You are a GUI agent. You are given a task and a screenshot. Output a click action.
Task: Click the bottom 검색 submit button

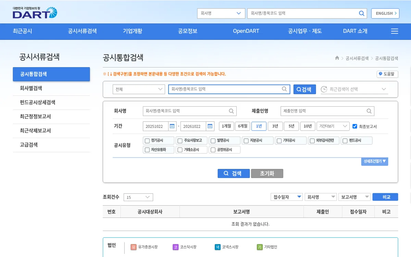click(234, 173)
